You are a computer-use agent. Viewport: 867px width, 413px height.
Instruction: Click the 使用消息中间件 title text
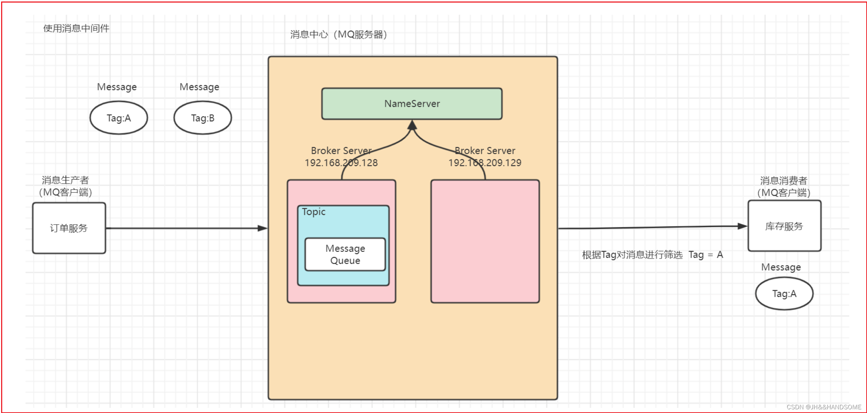76,28
